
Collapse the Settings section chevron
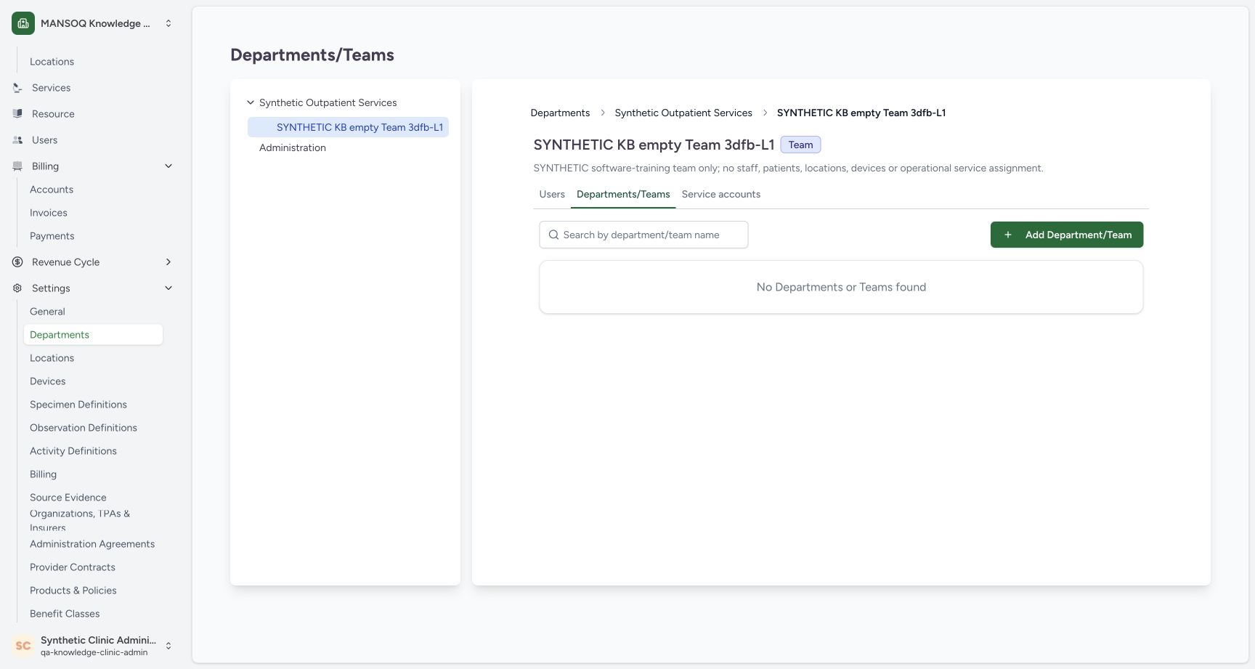(168, 288)
